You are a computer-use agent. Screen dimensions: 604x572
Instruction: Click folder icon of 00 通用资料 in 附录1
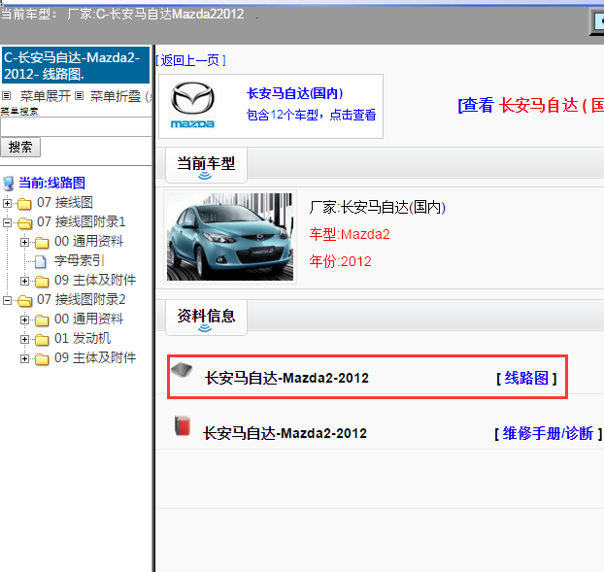tap(42, 242)
